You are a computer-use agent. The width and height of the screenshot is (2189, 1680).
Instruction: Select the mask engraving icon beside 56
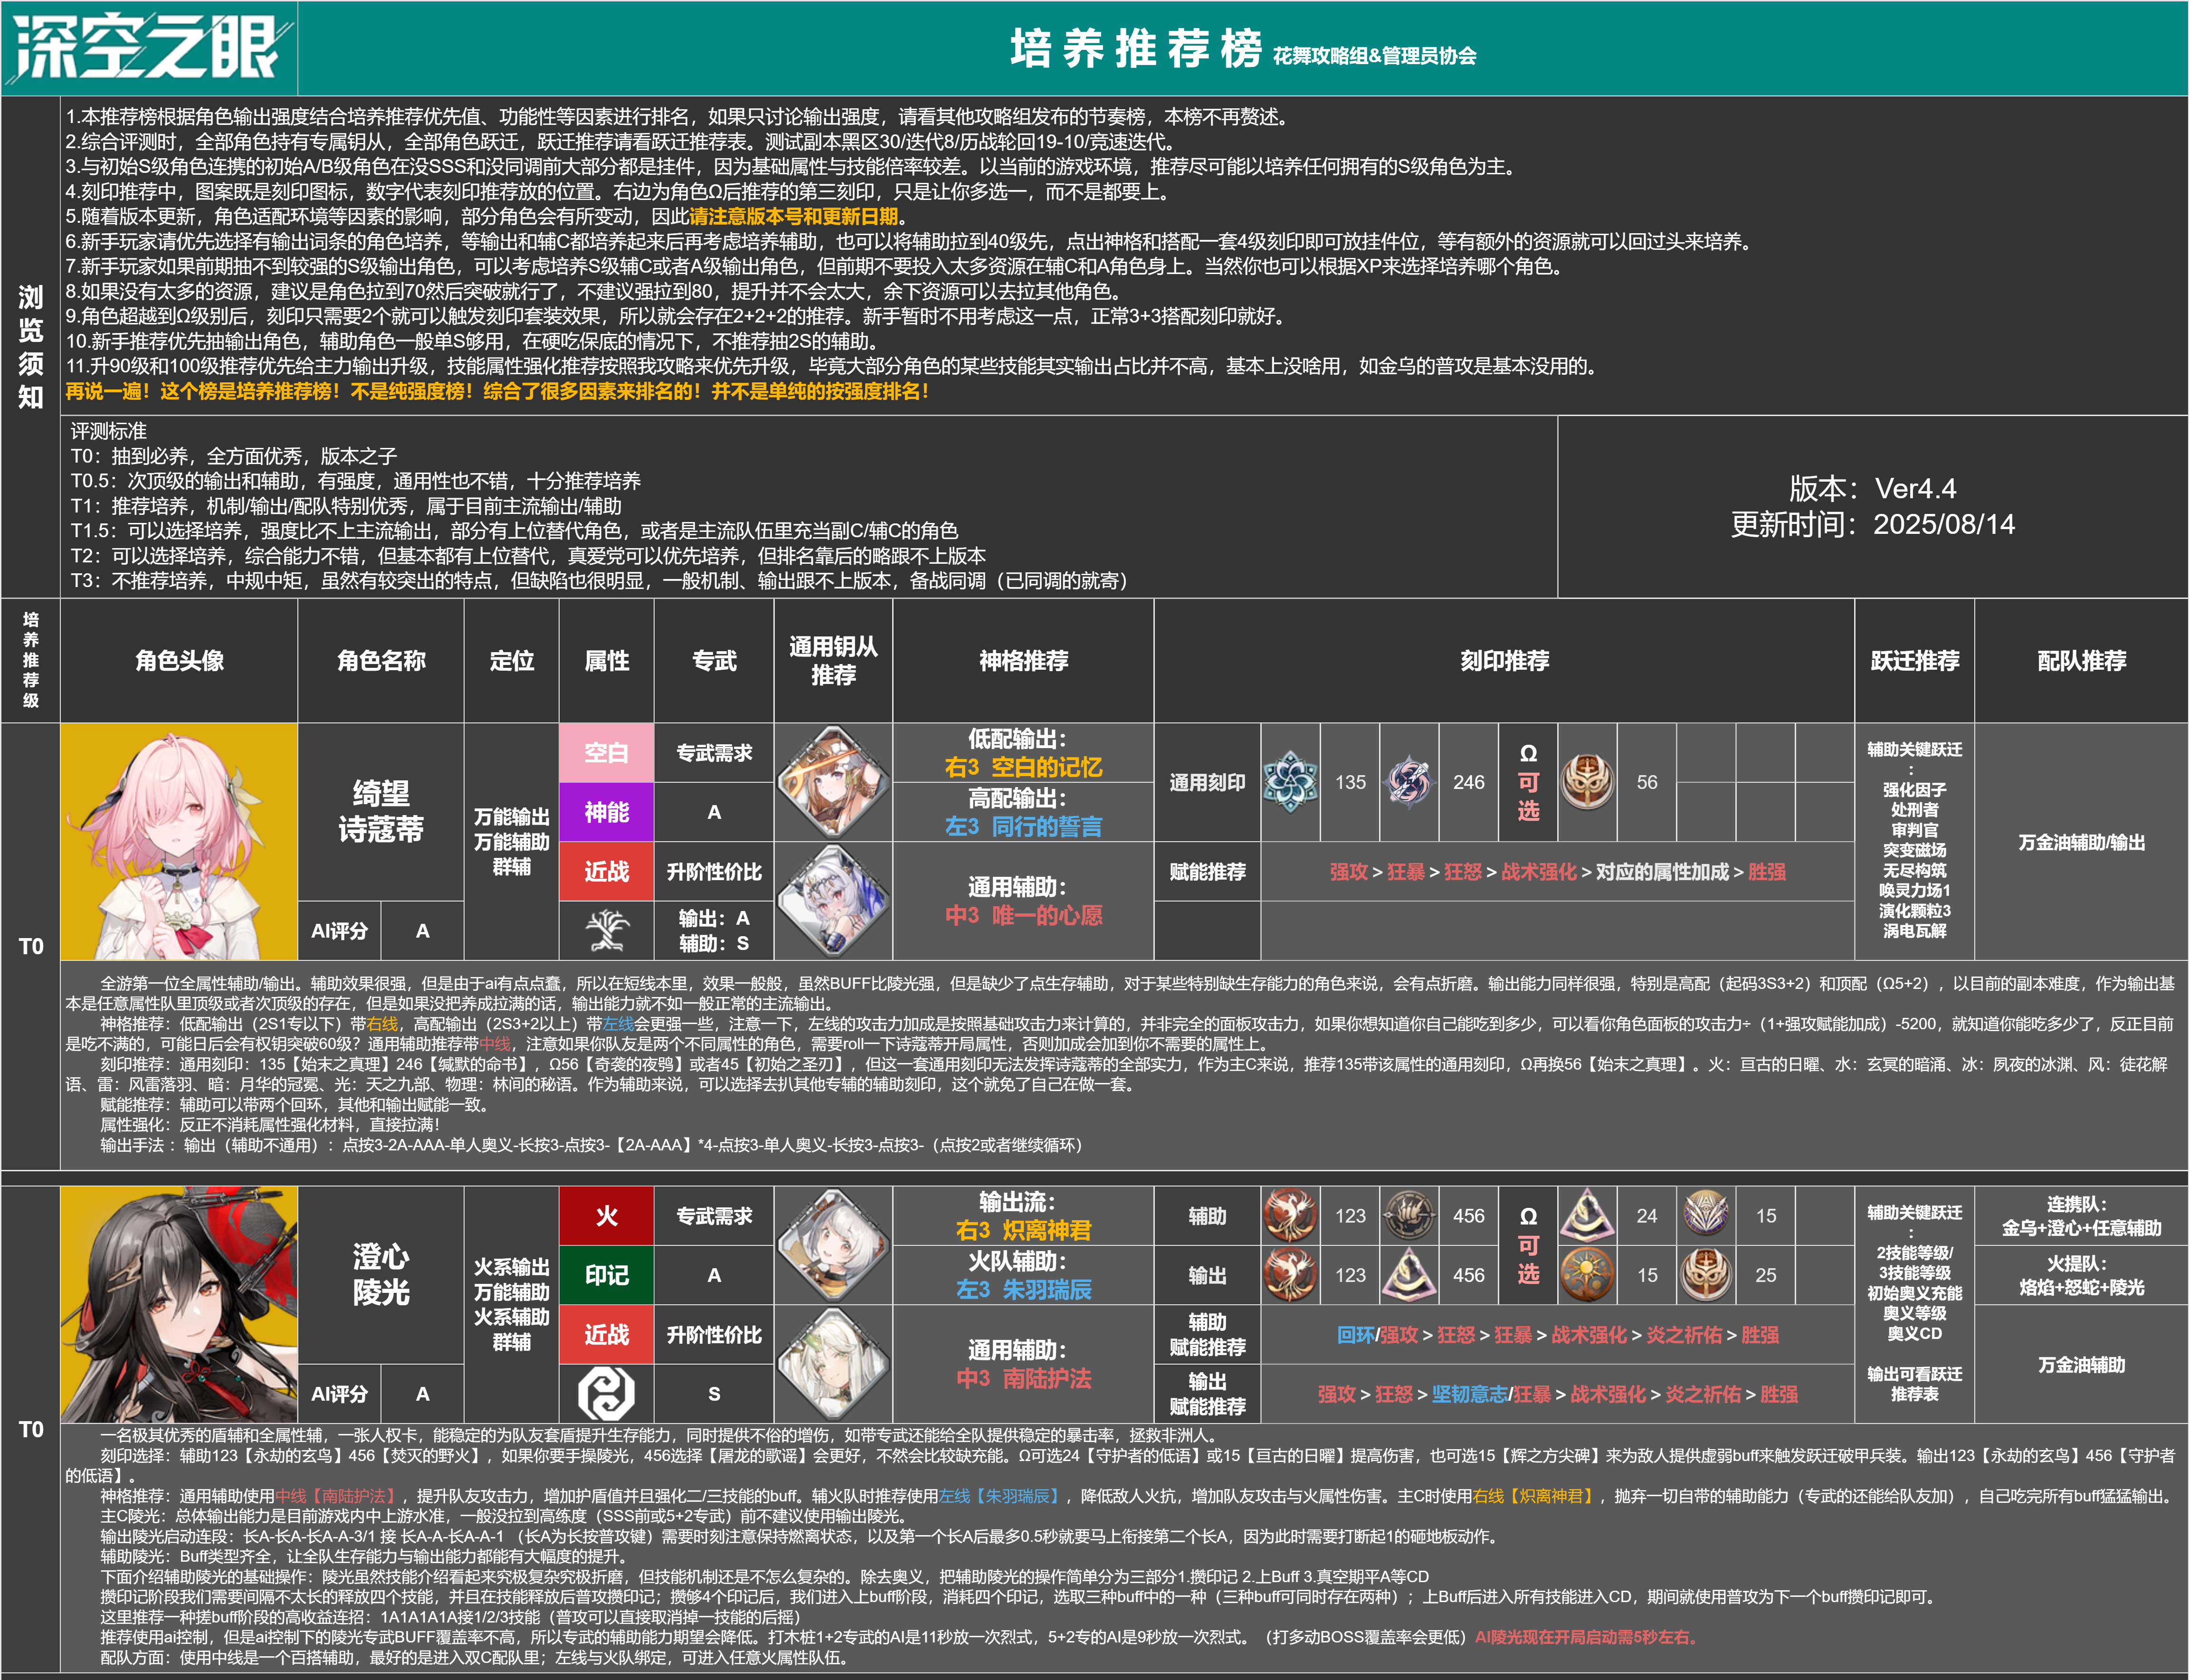tap(1587, 782)
